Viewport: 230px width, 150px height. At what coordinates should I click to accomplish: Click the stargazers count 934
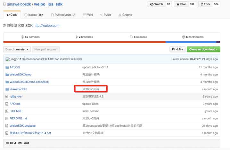point(192,4)
